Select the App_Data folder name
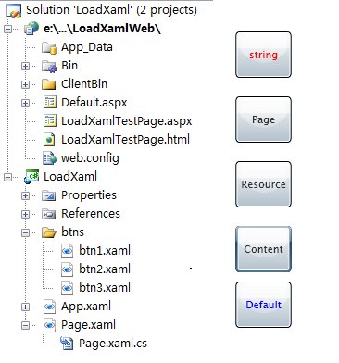 [x=87, y=47]
